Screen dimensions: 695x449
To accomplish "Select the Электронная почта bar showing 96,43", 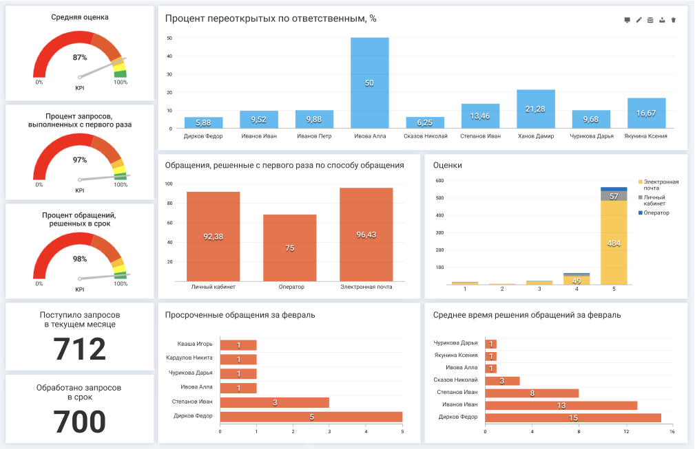I will (366, 234).
